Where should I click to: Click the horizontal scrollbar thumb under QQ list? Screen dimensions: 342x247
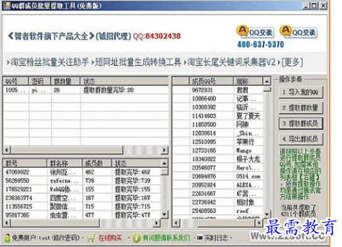(67, 150)
